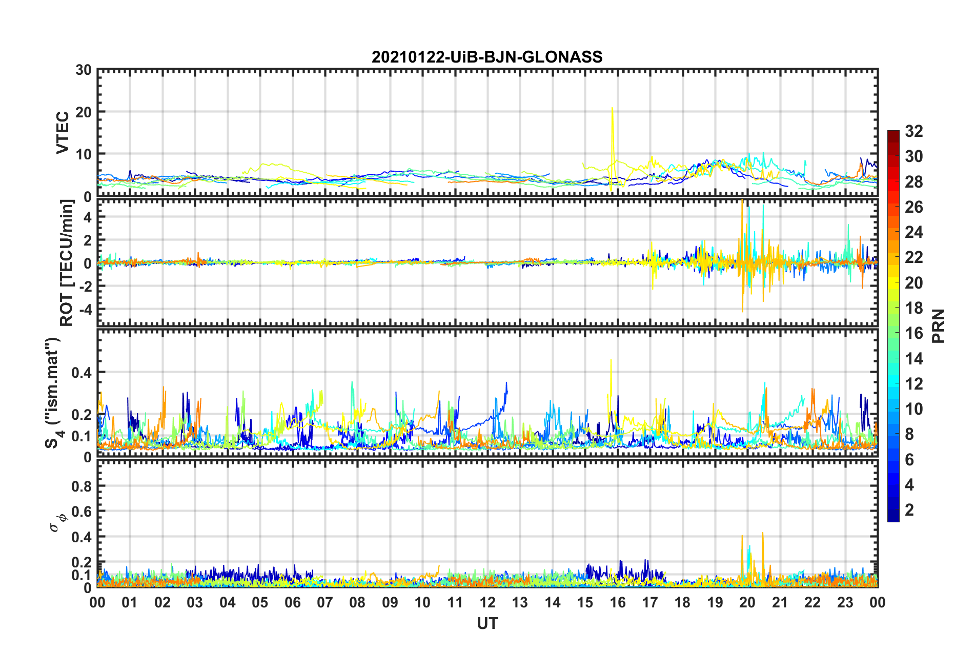Click the ROT [TECU/min] y-axis label
The image size is (975, 652).
(67, 263)
